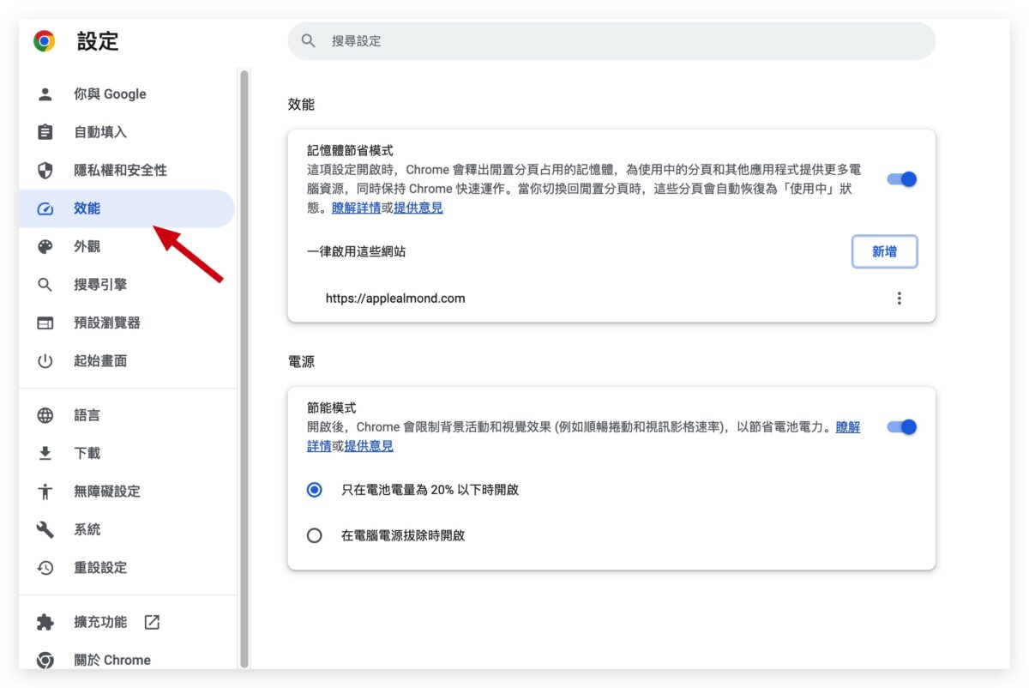1029x688 pixels.
Task: Open 關於 Chrome page
Action: tap(127, 661)
